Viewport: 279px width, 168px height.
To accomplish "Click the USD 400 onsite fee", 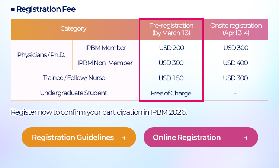I will 235,63.
